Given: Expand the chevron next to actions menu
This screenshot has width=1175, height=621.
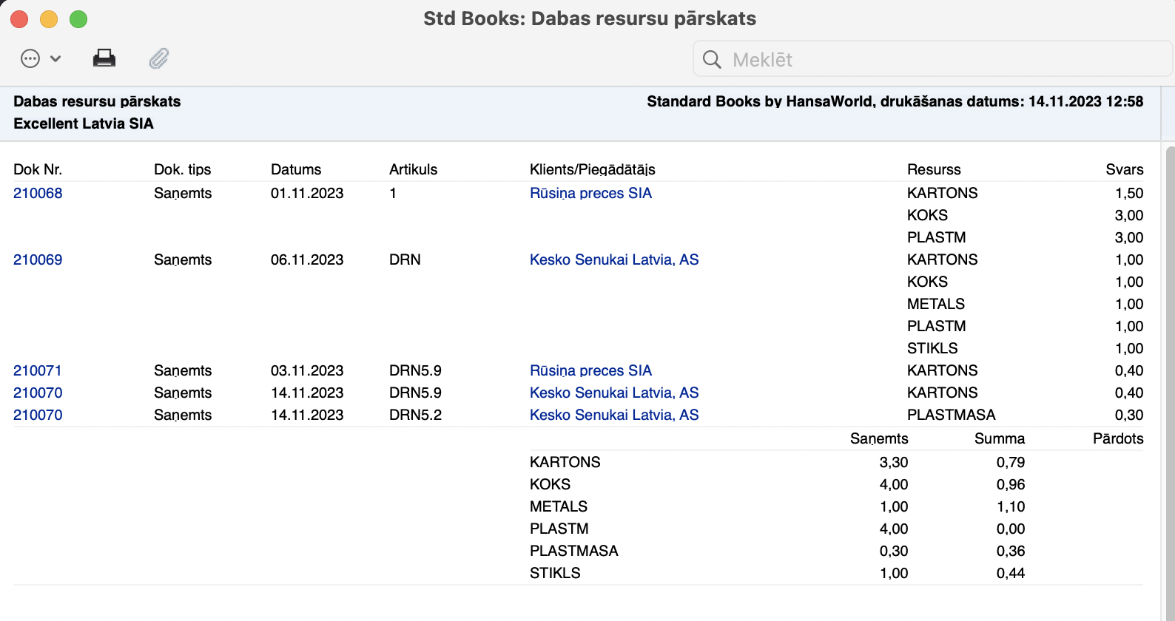Looking at the screenshot, I should pos(55,58).
